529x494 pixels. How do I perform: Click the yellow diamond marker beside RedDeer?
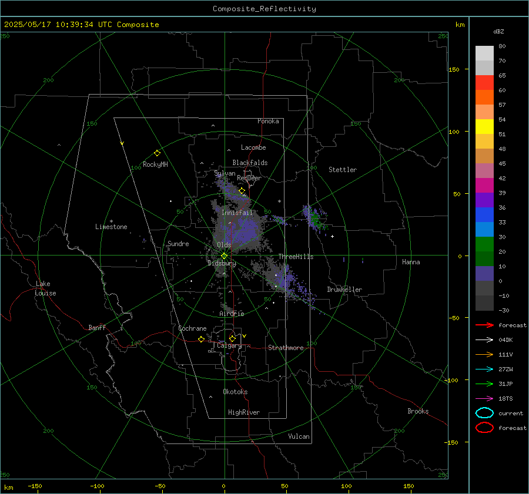pyautogui.click(x=242, y=191)
